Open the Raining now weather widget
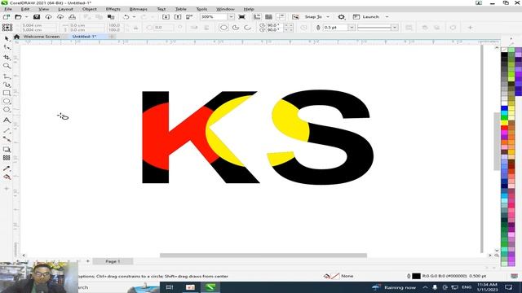Screen dimensions: 522x293 (x=395, y=287)
